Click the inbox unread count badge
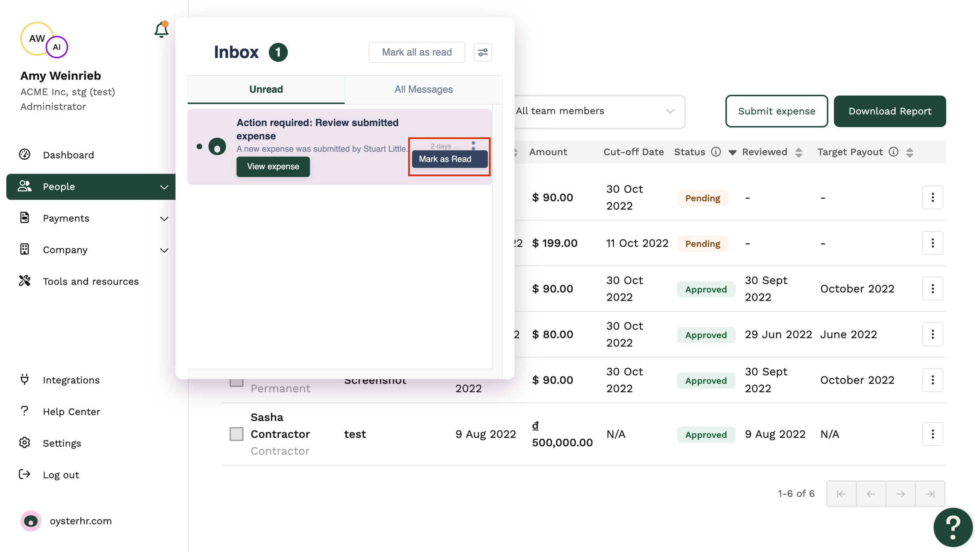 tap(278, 52)
